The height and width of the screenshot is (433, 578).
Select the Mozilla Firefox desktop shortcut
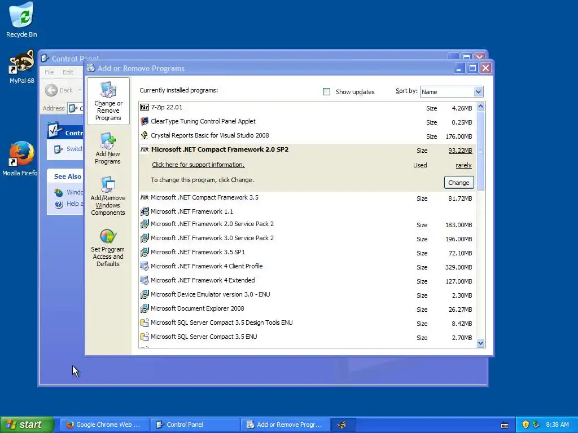click(21, 158)
